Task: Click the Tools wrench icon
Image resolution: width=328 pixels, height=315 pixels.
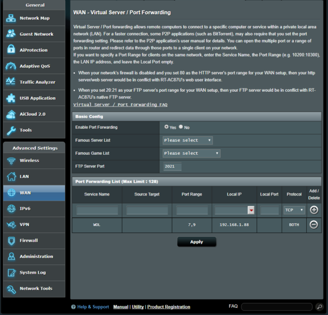Action: 11,130
